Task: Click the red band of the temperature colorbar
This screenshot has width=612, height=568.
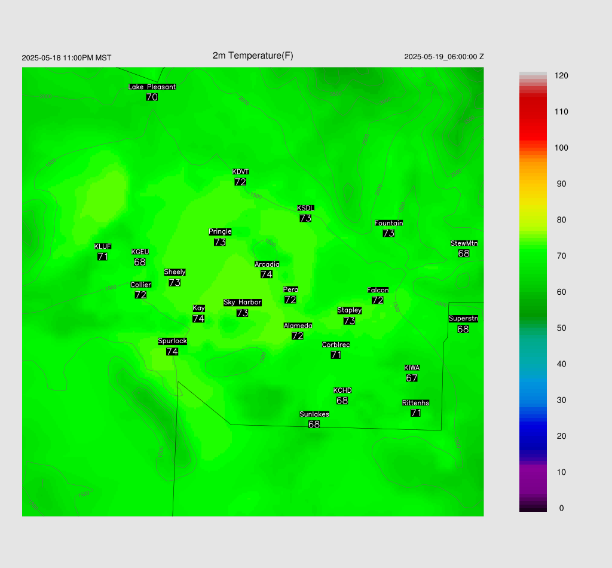Action: pyautogui.click(x=533, y=117)
